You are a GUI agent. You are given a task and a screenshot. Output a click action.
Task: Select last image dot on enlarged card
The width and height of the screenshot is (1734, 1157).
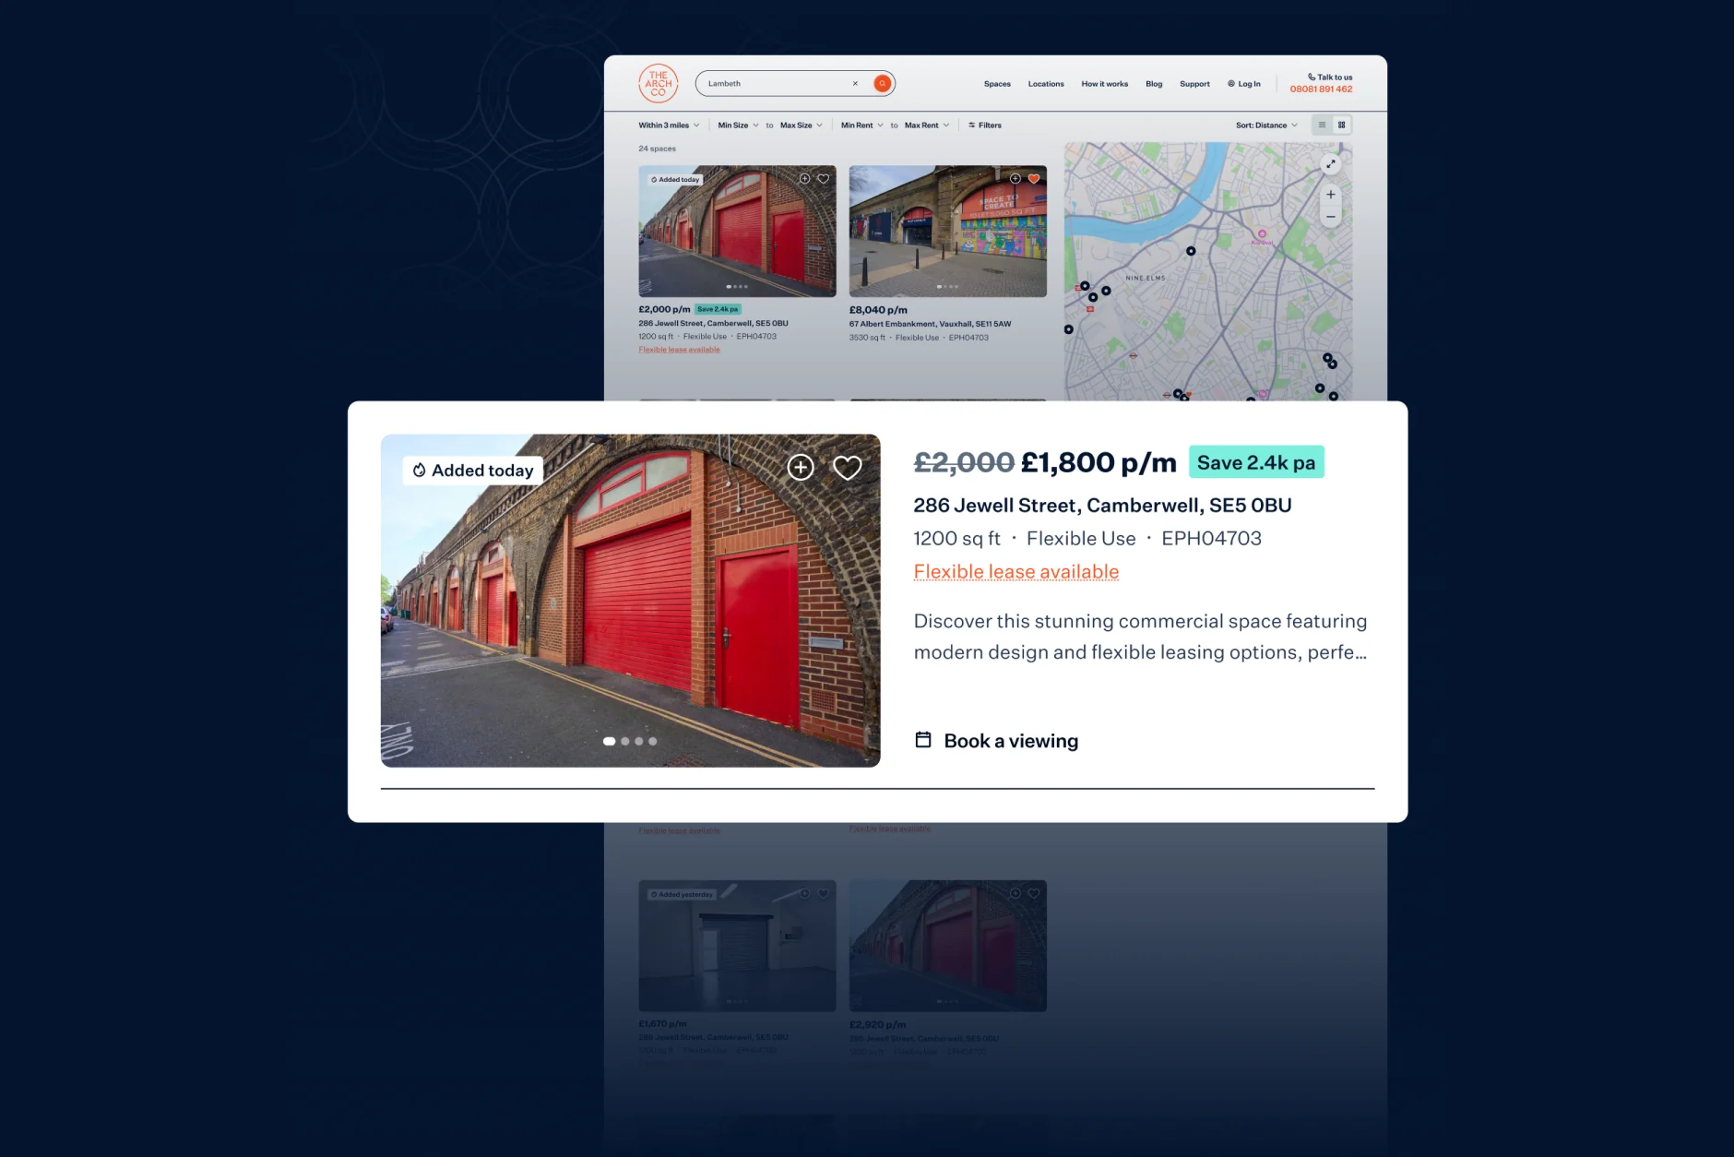(653, 741)
